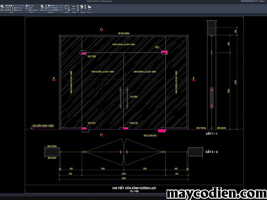Click the object color wheel icon

46,6
